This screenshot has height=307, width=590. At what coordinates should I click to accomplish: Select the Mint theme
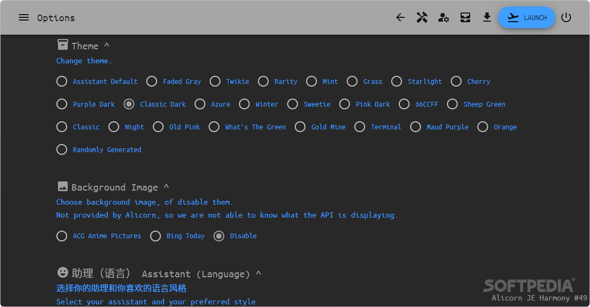[x=311, y=81]
